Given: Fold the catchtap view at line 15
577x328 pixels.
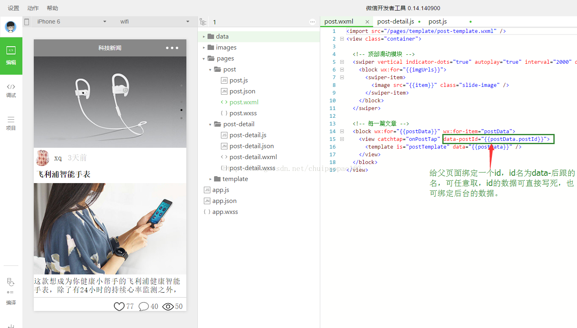Looking at the screenshot, I should click(x=342, y=139).
